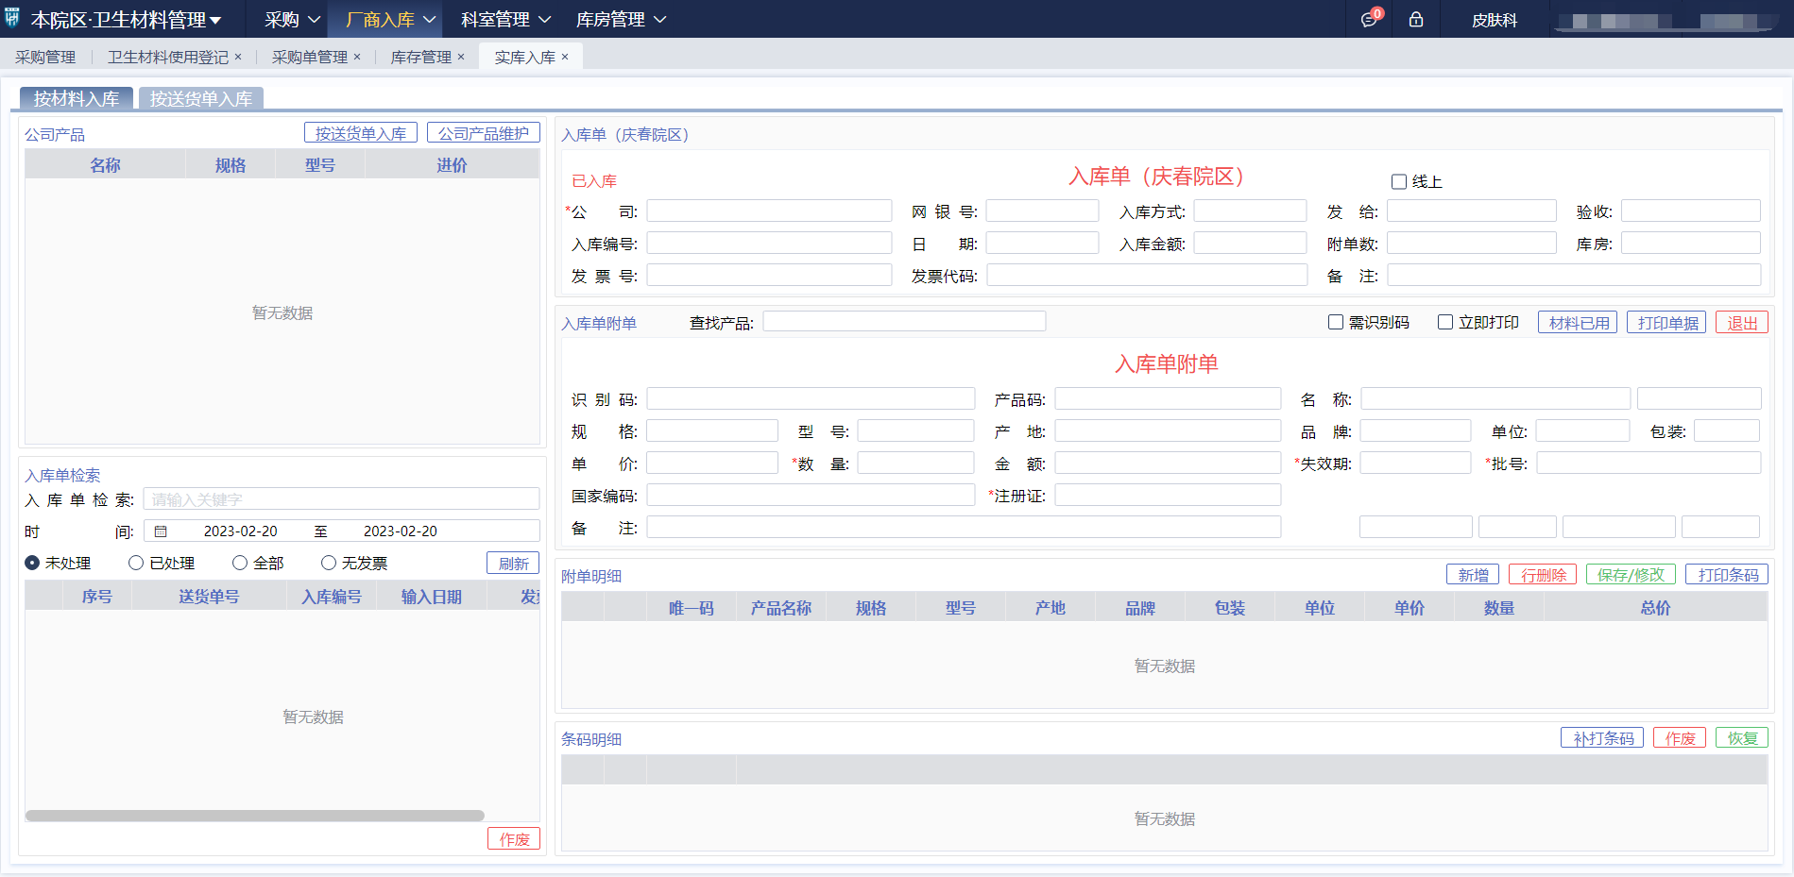This screenshot has width=1794, height=877.
Task: Enable the 需识别码 checkbox
Action: (x=1336, y=322)
